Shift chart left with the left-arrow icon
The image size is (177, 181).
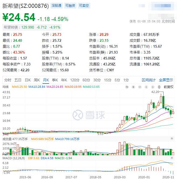tap(146, 87)
